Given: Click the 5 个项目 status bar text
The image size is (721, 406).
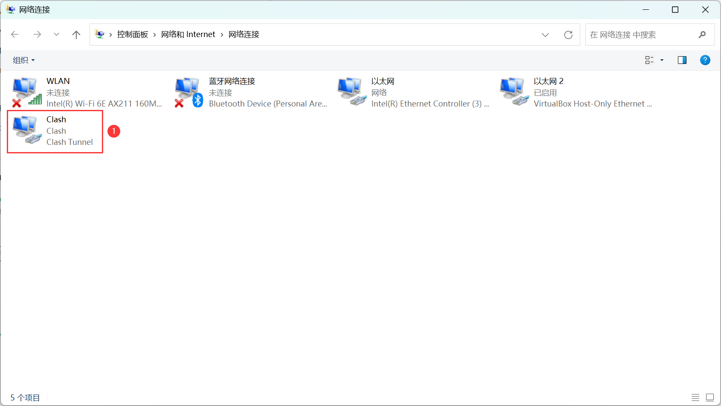Looking at the screenshot, I should pos(25,397).
